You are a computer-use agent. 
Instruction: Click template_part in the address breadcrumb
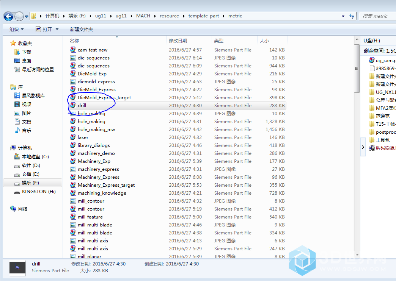point(204,16)
